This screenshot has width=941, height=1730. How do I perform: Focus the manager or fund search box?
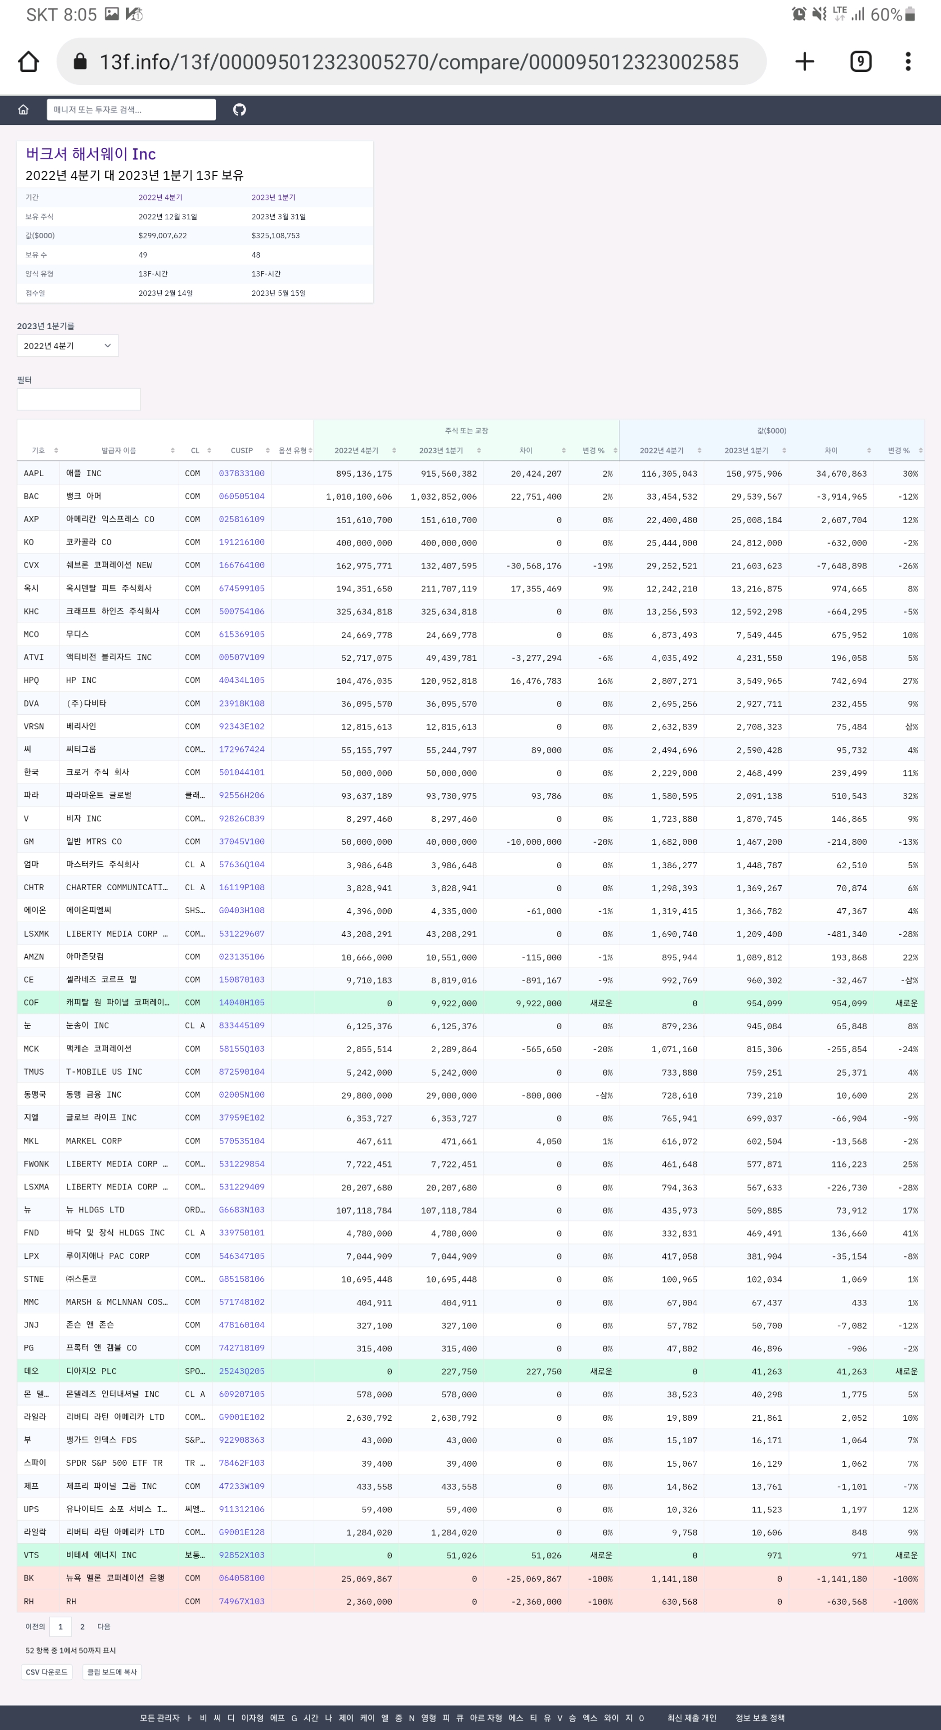tap(131, 109)
